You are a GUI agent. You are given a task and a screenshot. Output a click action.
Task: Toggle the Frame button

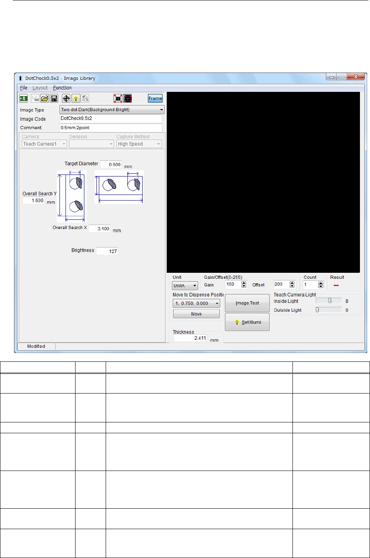pyautogui.click(x=155, y=98)
